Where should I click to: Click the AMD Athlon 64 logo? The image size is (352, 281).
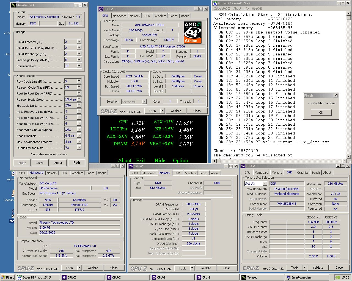(x=193, y=32)
